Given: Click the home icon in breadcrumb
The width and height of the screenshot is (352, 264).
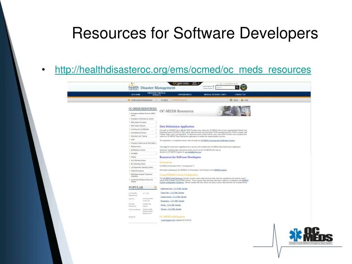Looking at the screenshot, I should [129, 100].
